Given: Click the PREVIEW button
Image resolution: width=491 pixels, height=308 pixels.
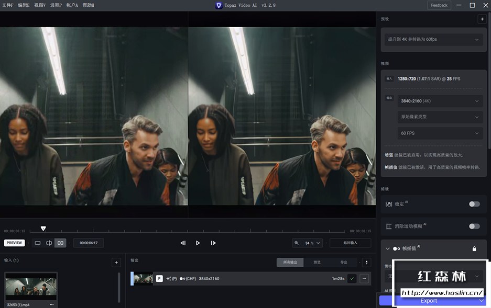Looking at the screenshot, I should point(15,243).
